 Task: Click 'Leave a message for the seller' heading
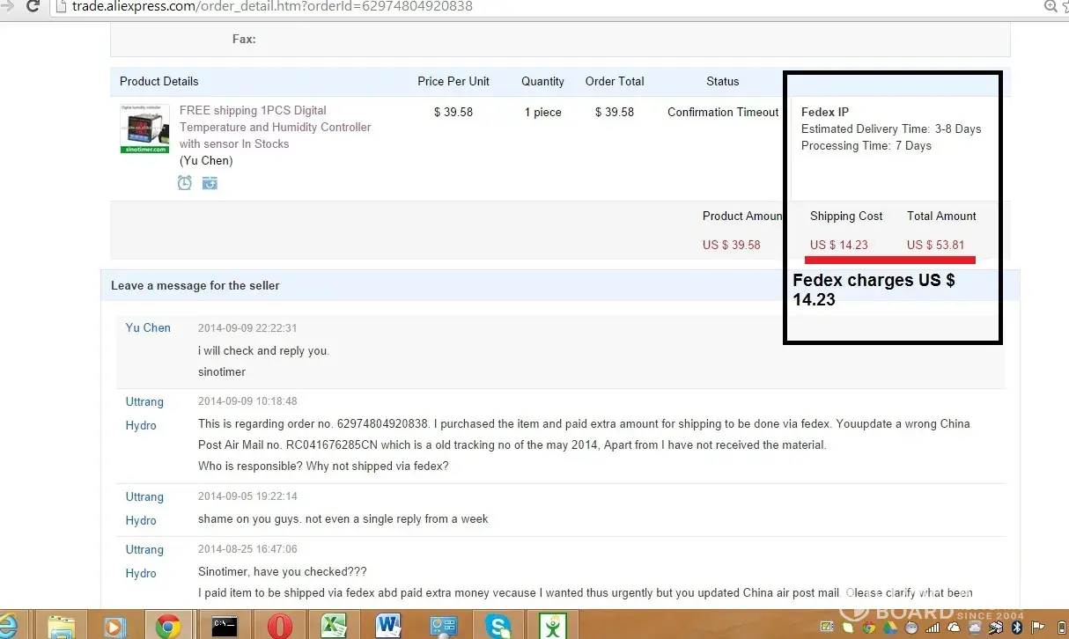[x=195, y=285]
